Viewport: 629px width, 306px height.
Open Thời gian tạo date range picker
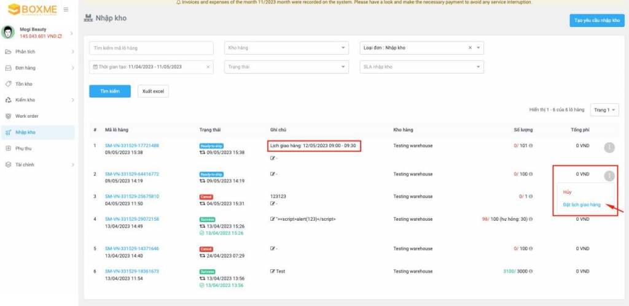pos(151,67)
